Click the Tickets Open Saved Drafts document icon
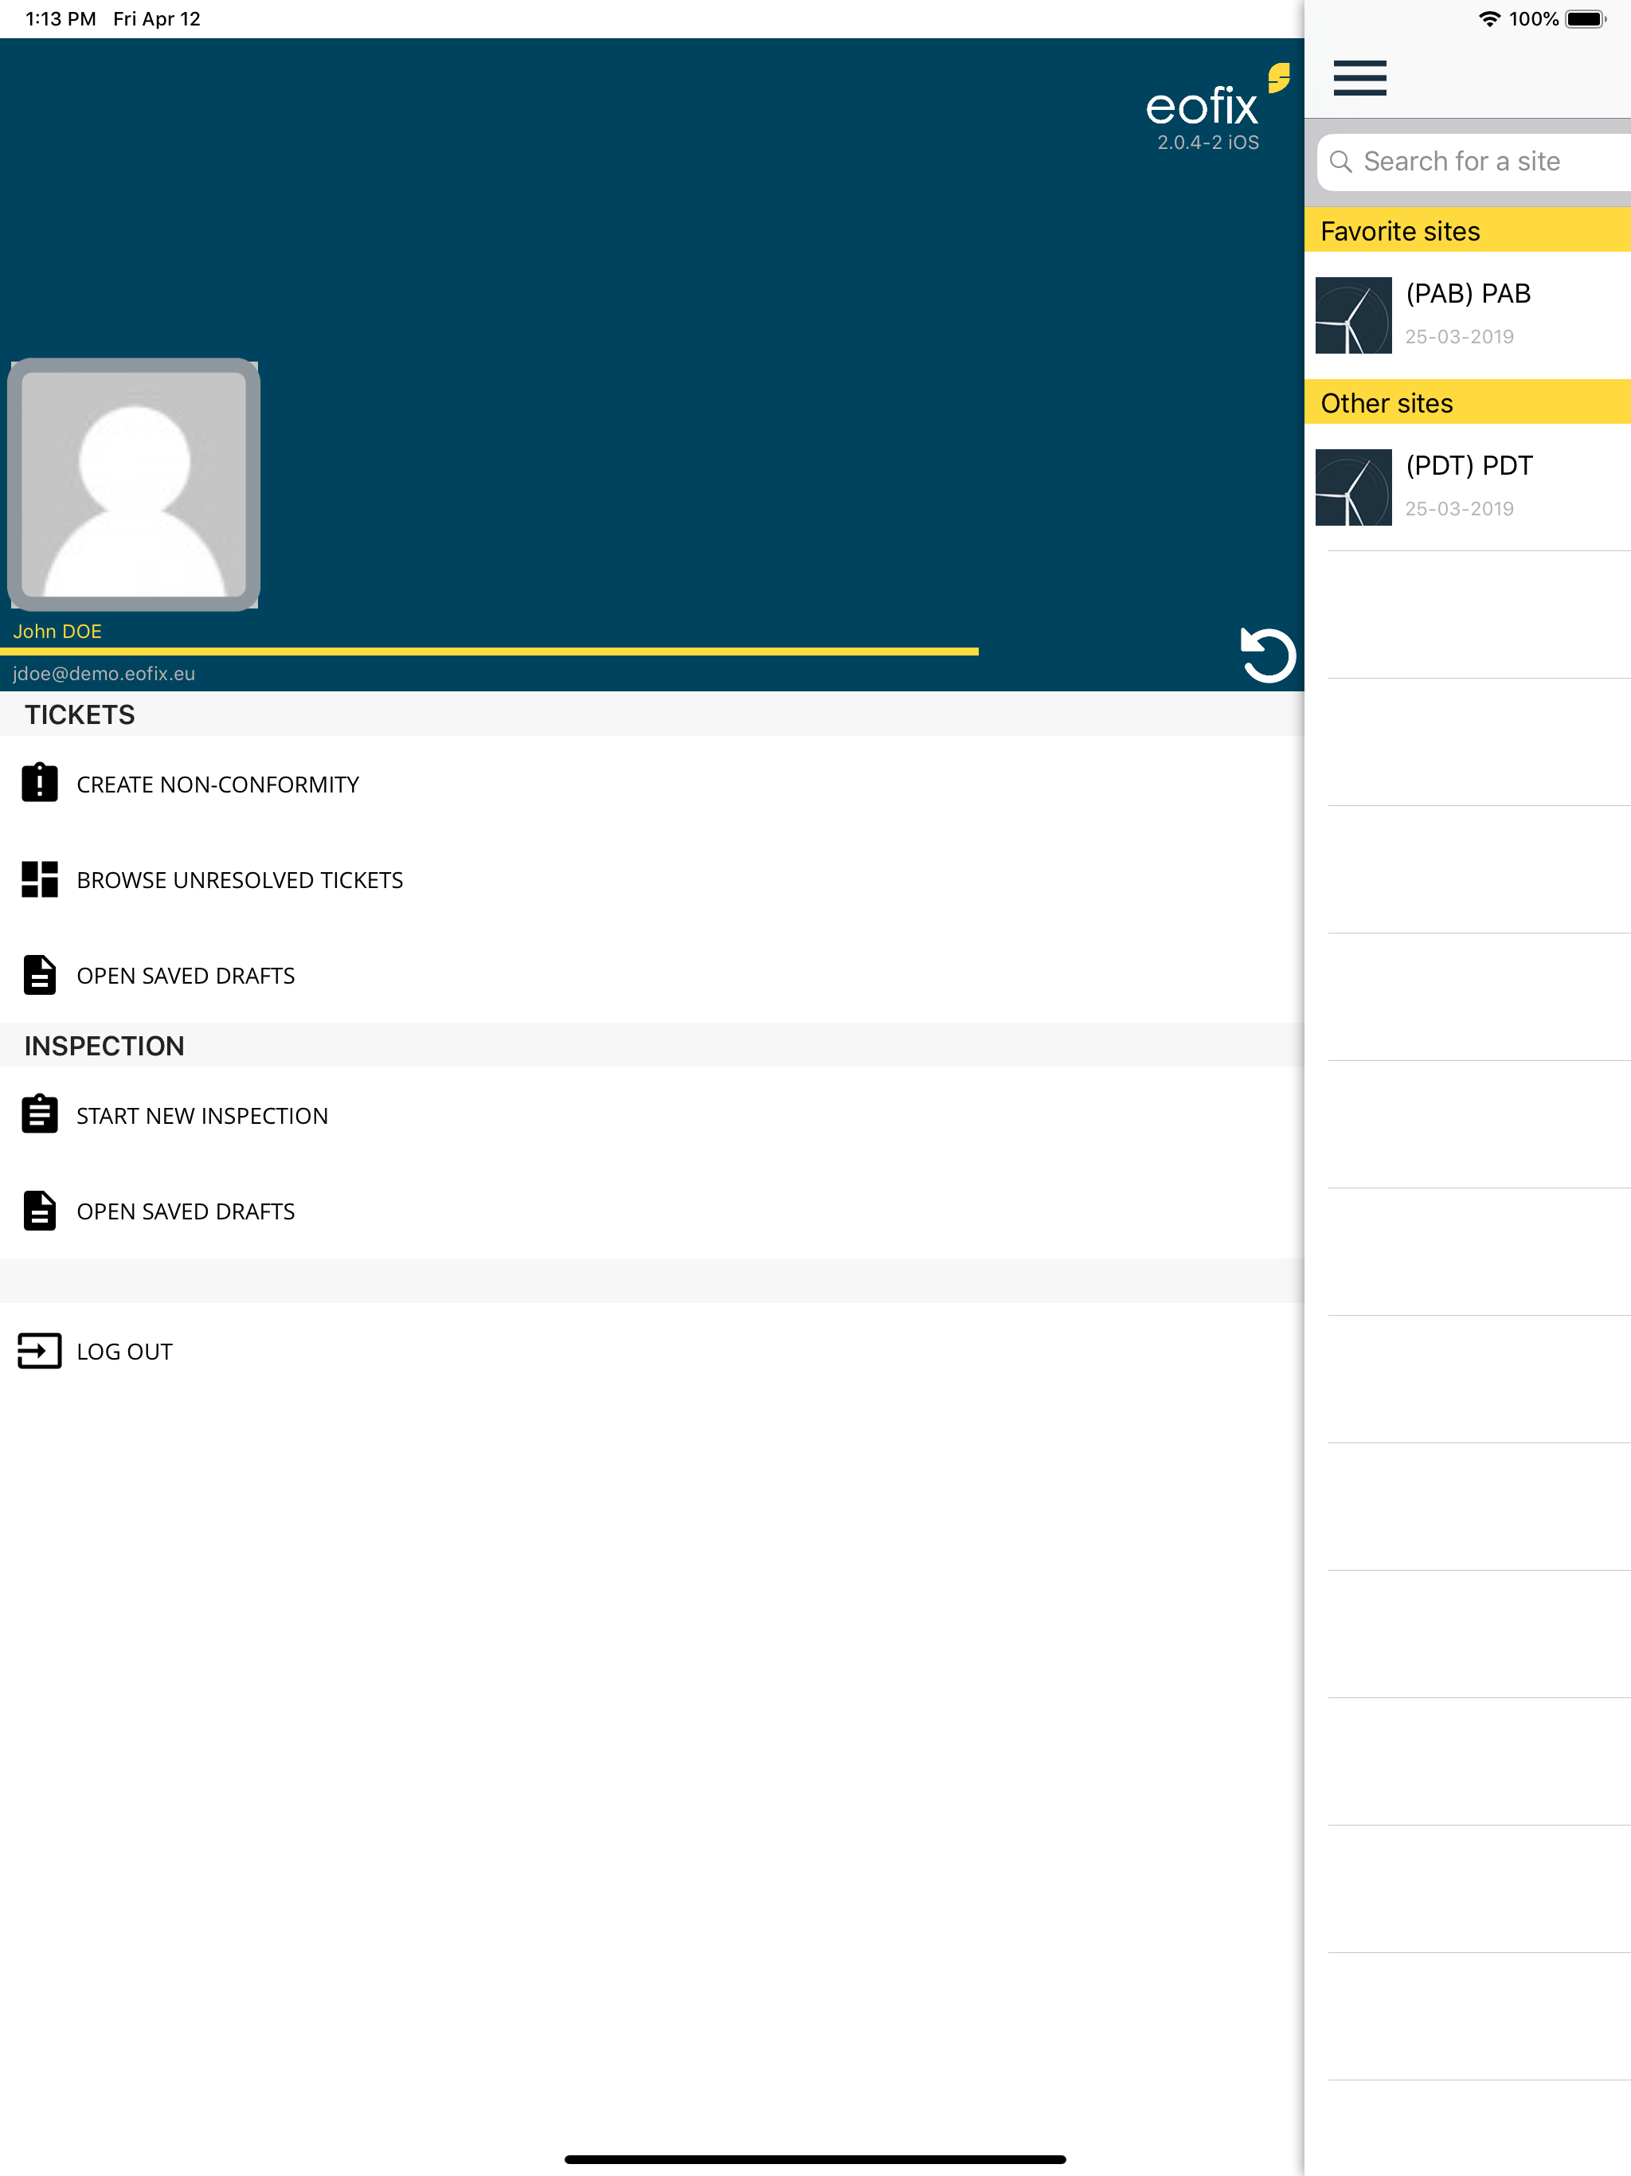 [x=39, y=975]
